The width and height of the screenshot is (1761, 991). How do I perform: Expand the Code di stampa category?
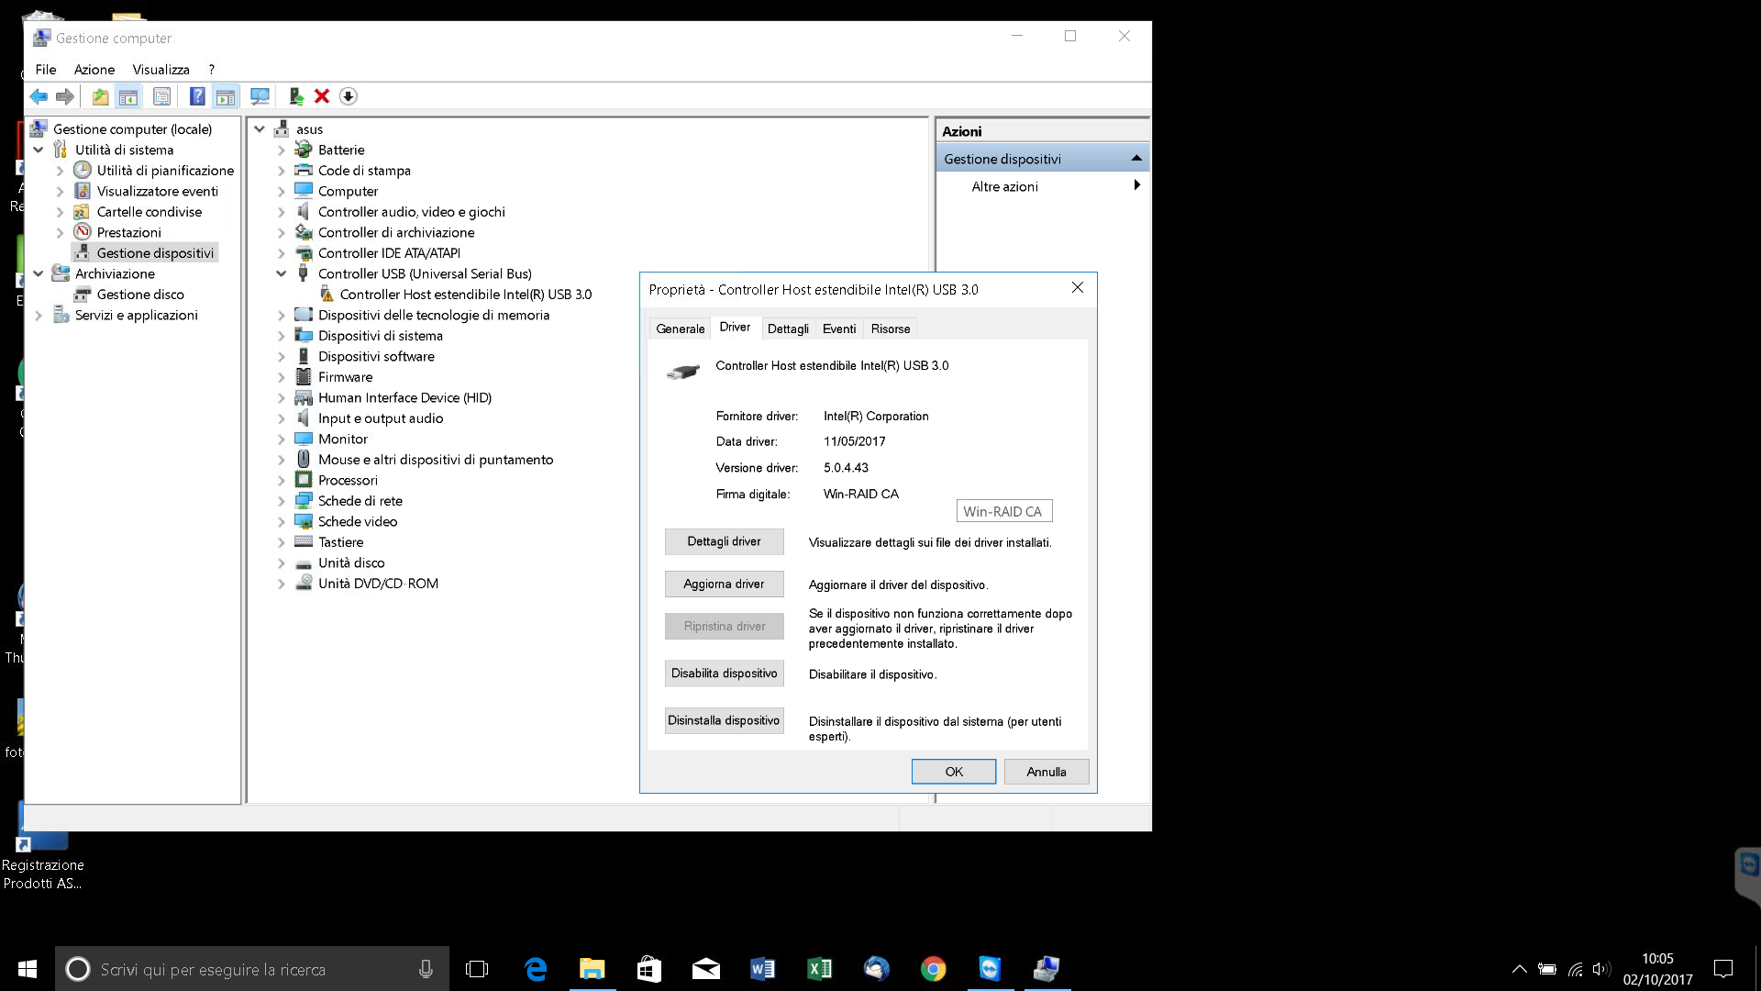coord(282,171)
